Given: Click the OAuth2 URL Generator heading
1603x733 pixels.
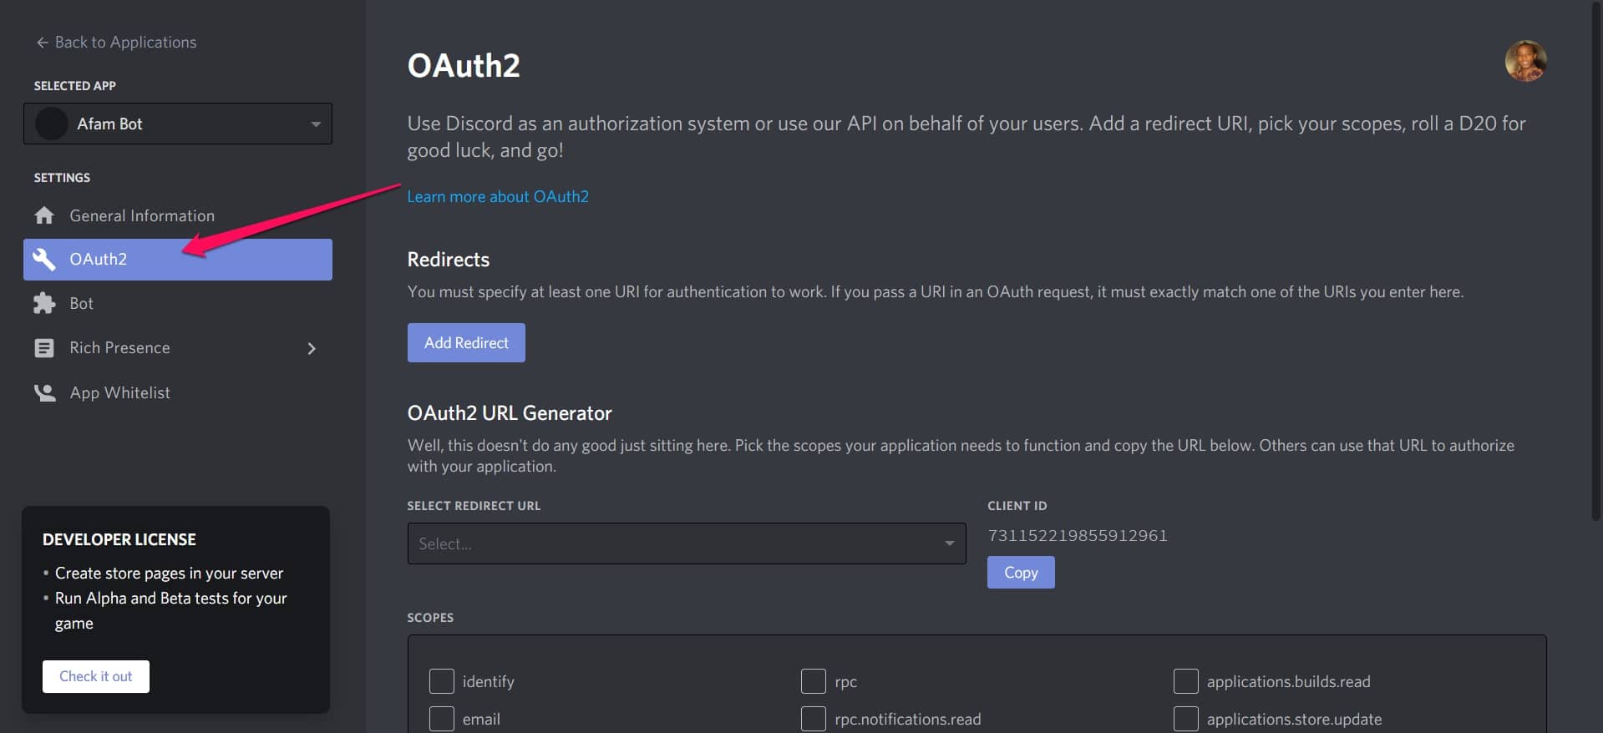Looking at the screenshot, I should click(x=510, y=413).
